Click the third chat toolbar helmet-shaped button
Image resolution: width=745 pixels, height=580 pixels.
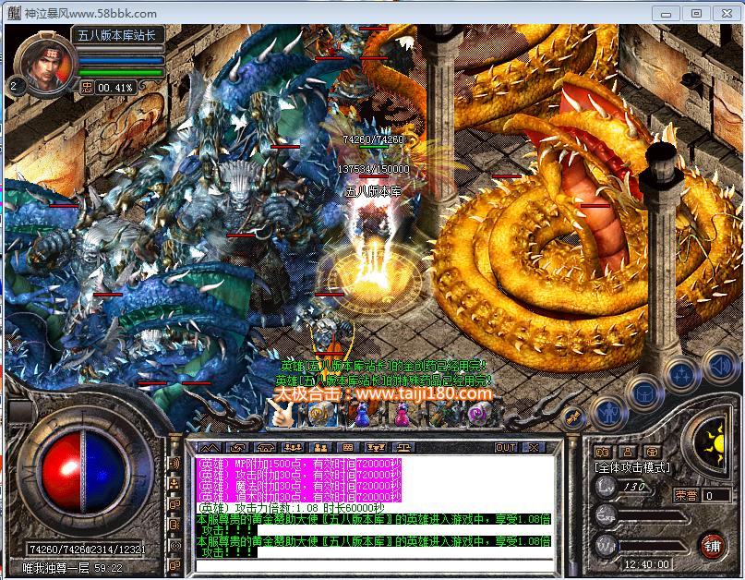coord(265,447)
